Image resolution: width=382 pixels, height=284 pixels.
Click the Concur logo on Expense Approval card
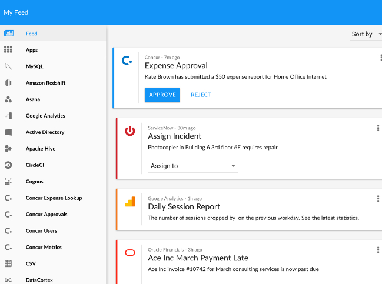coord(127,61)
